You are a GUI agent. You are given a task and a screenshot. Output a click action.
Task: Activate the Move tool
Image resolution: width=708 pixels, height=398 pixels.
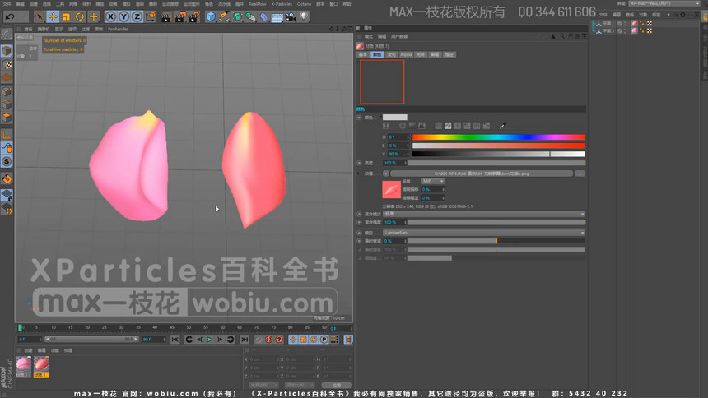(x=53, y=16)
